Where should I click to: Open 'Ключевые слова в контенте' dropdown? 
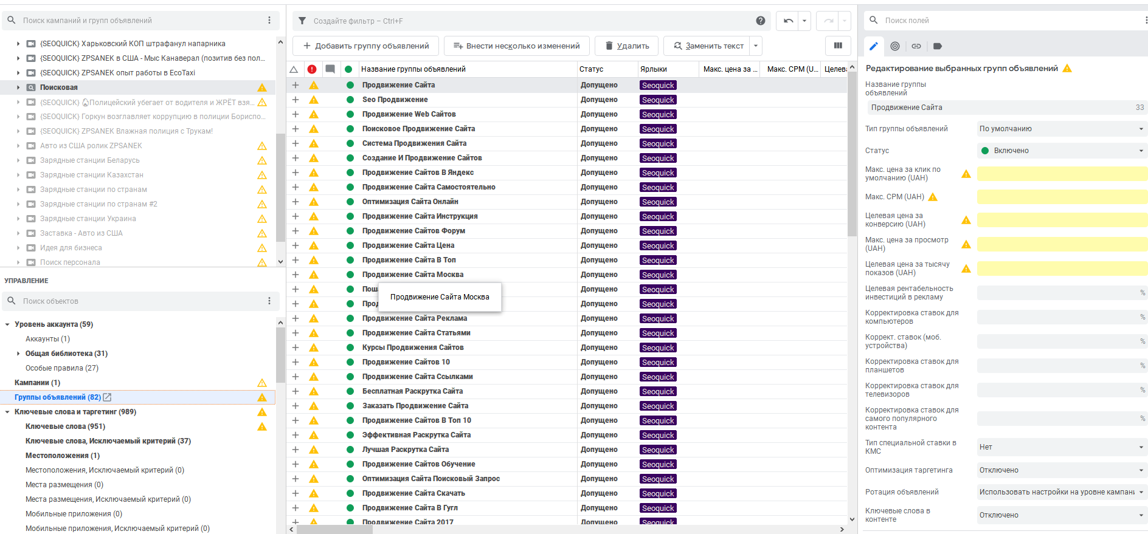click(x=1062, y=515)
